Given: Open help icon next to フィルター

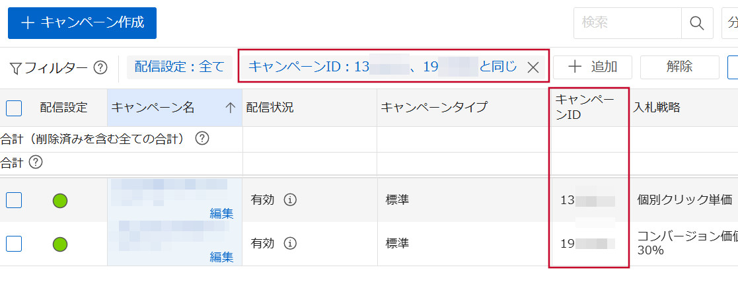Looking at the screenshot, I should (100, 68).
